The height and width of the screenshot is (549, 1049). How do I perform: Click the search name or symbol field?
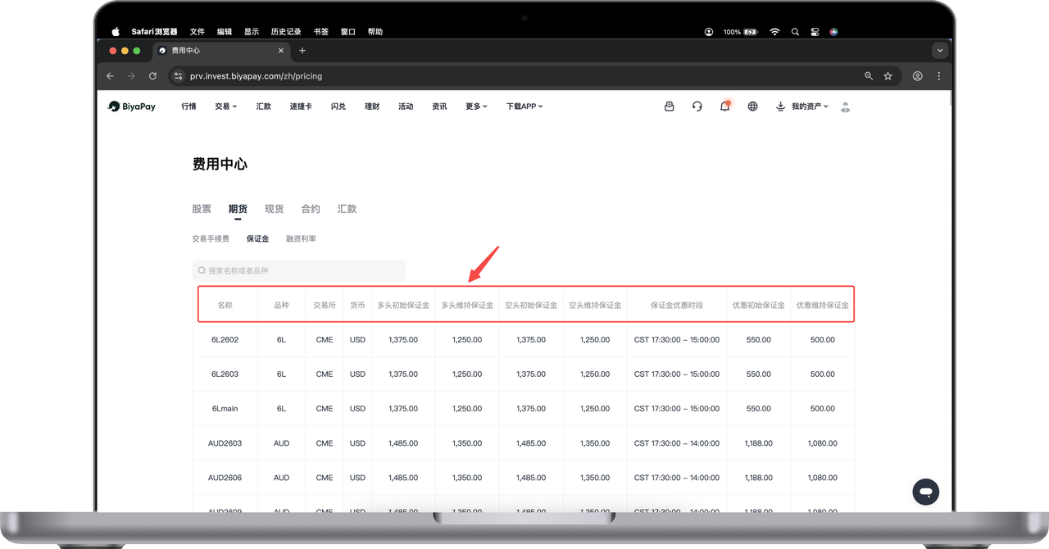(x=299, y=270)
